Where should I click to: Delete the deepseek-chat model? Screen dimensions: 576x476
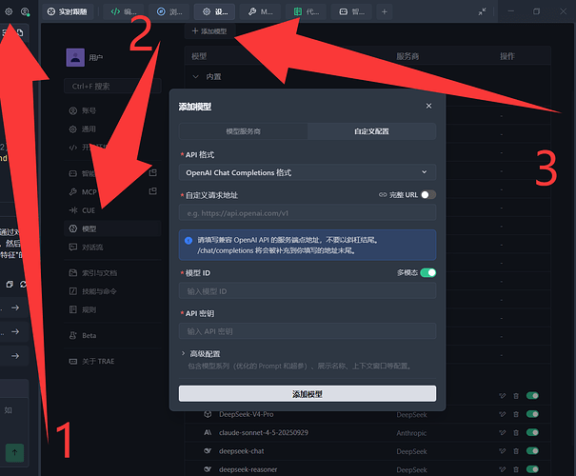516,451
